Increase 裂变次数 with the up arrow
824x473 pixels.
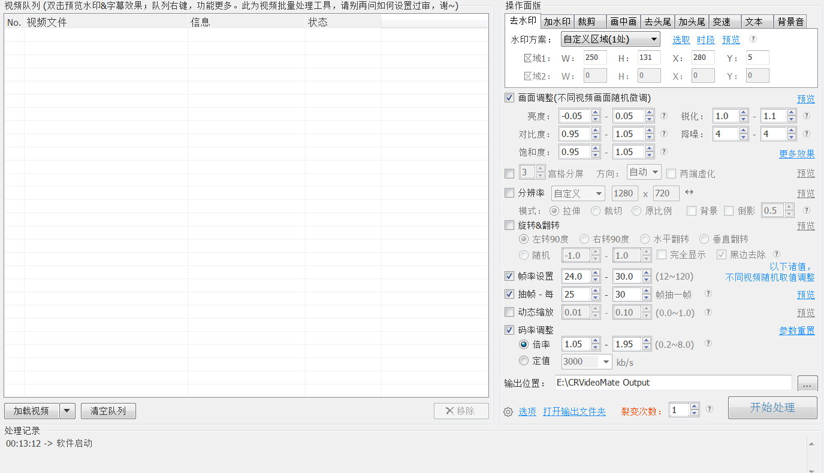[x=695, y=407]
